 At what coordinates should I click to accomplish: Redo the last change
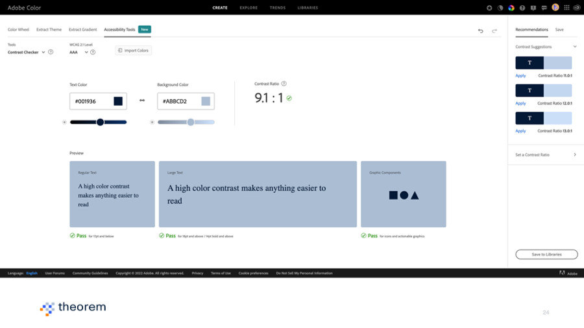(494, 31)
